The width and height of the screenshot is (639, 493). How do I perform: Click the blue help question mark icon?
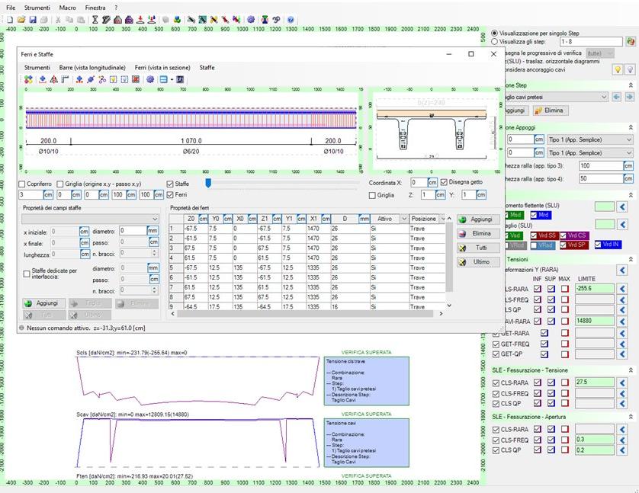coord(291,20)
